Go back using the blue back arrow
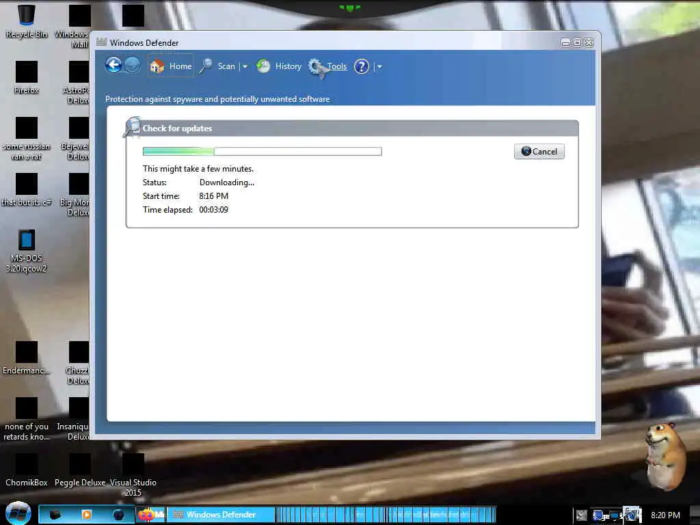This screenshot has width=700, height=525. point(114,65)
